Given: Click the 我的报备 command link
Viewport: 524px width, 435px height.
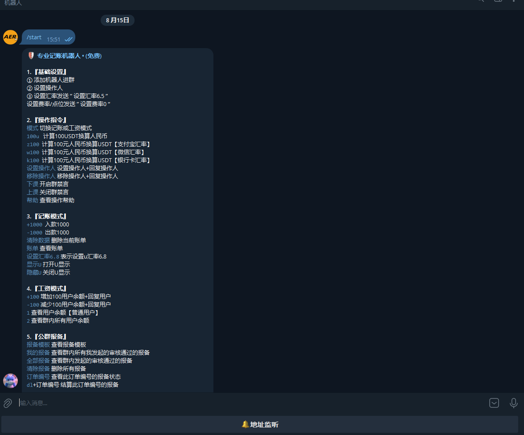Looking at the screenshot, I should click(38, 353).
